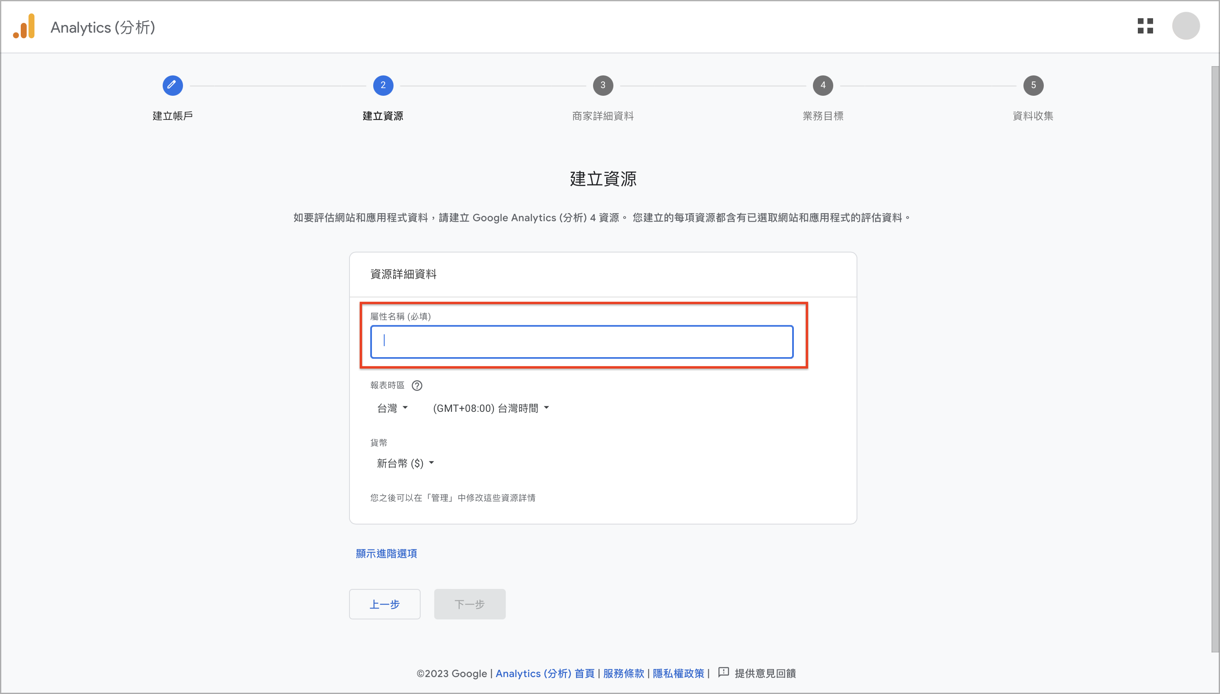Image resolution: width=1220 pixels, height=694 pixels.
Task: Open the 隱私權政策 link
Action: coord(679,673)
